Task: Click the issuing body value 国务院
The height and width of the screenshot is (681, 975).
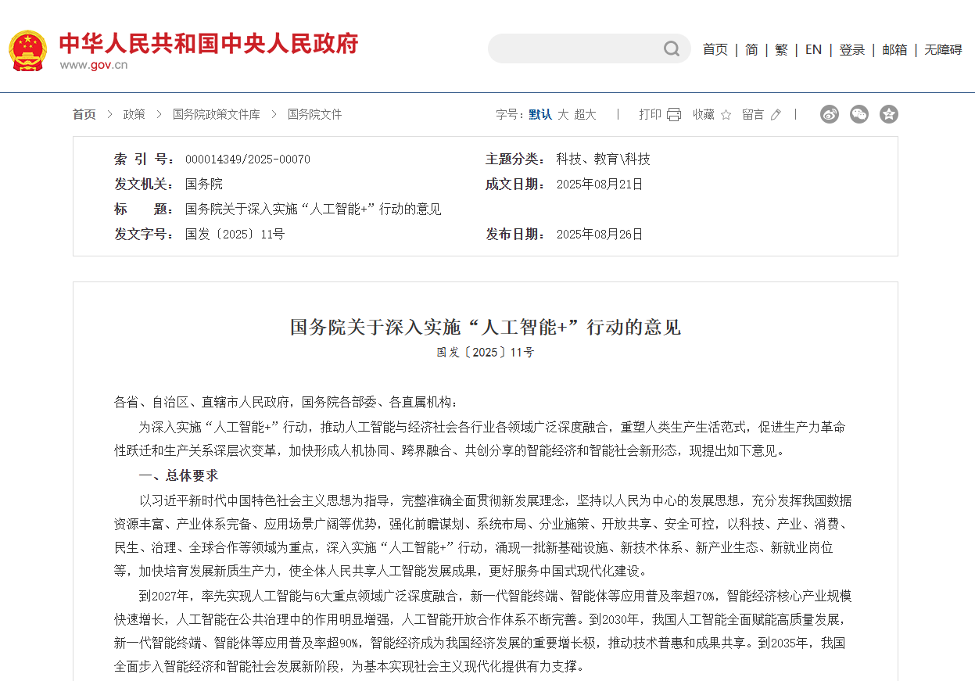Action: (204, 185)
